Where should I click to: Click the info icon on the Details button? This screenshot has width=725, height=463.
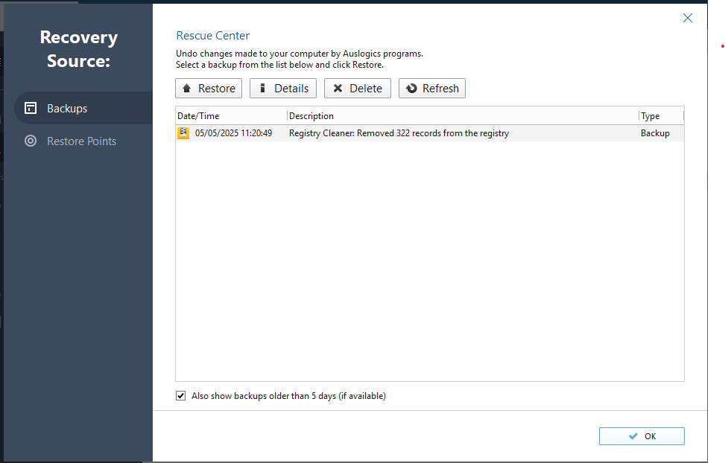click(x=262, y=89)
